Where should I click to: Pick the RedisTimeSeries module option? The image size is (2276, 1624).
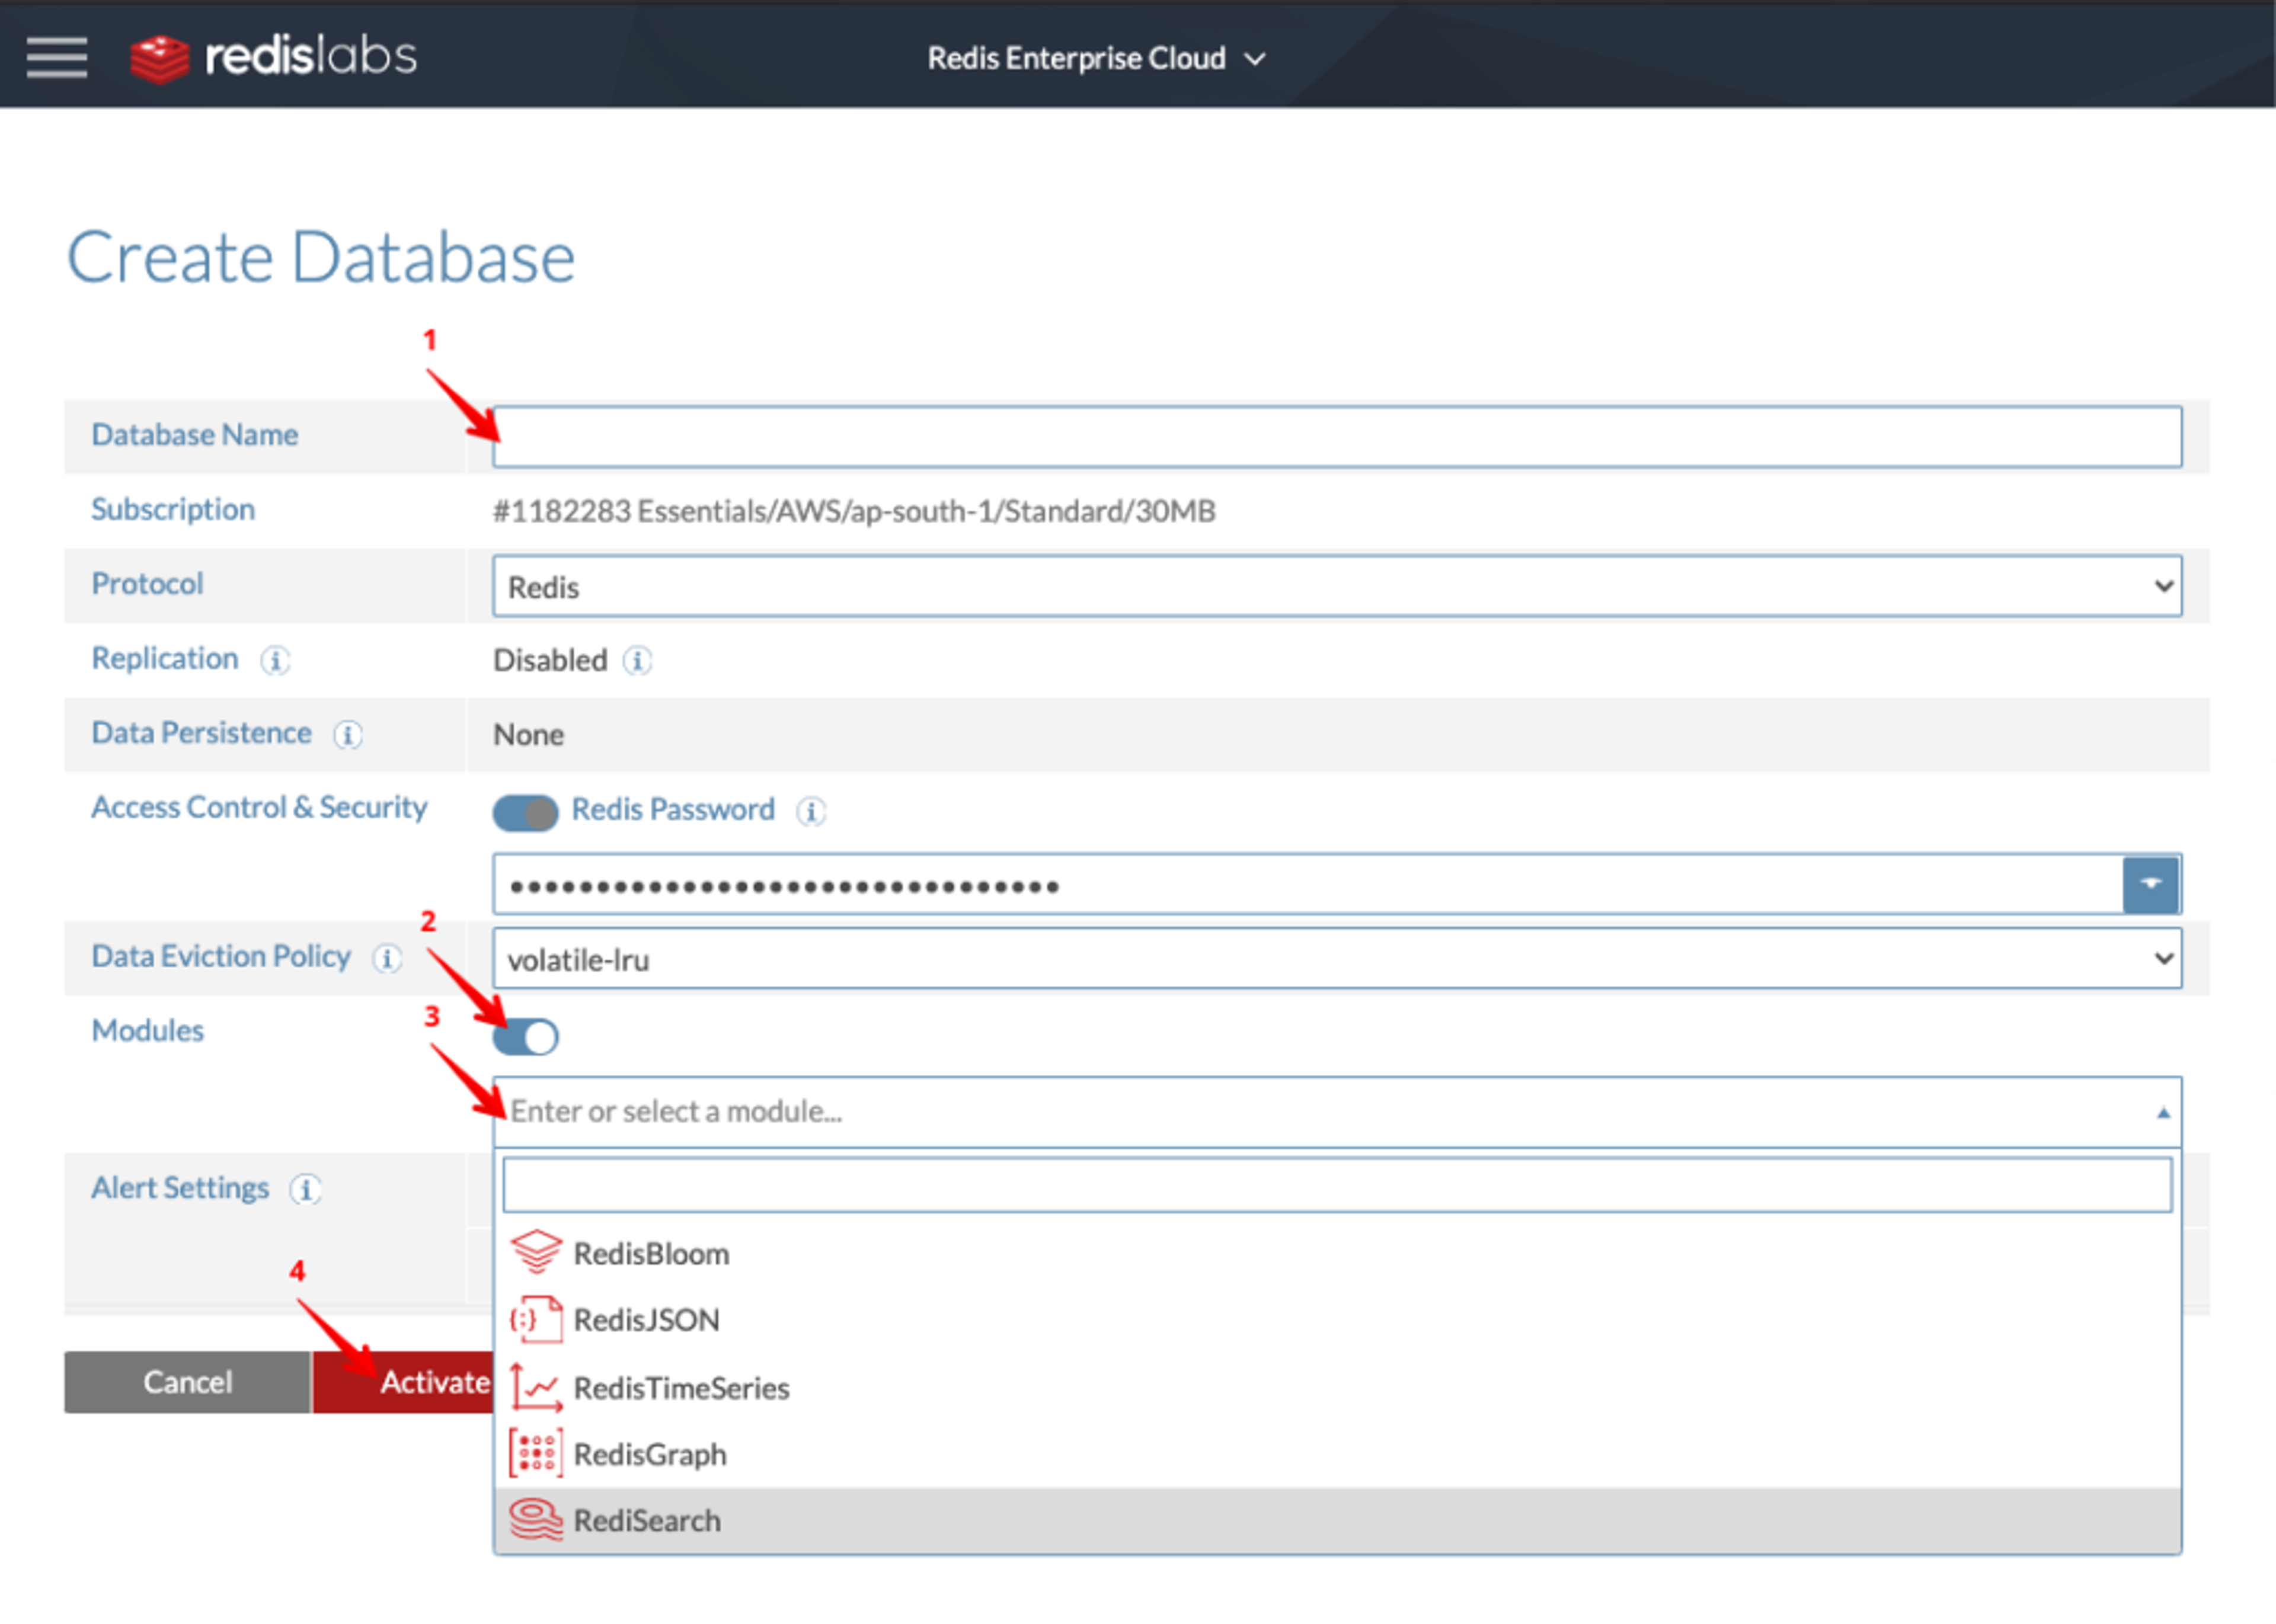click(x=681, y=1388)
